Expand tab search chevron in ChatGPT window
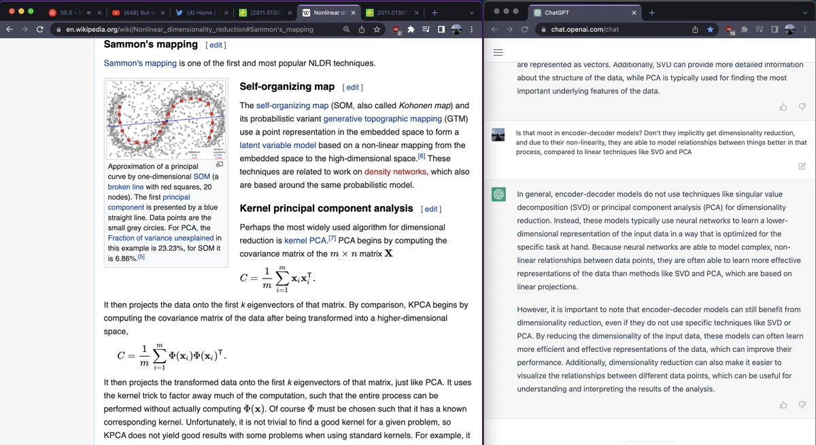 pyautogui.click(x=804, y=12)
